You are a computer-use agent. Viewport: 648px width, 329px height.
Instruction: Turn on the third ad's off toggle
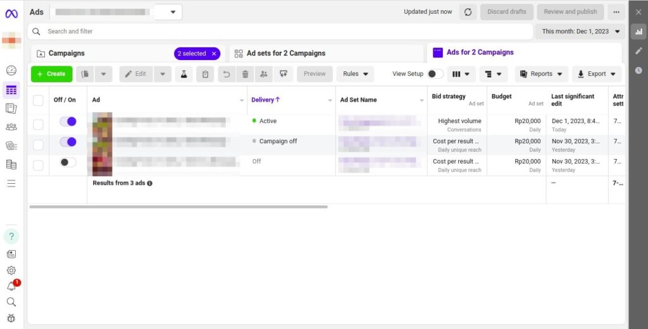coord(68,162)
